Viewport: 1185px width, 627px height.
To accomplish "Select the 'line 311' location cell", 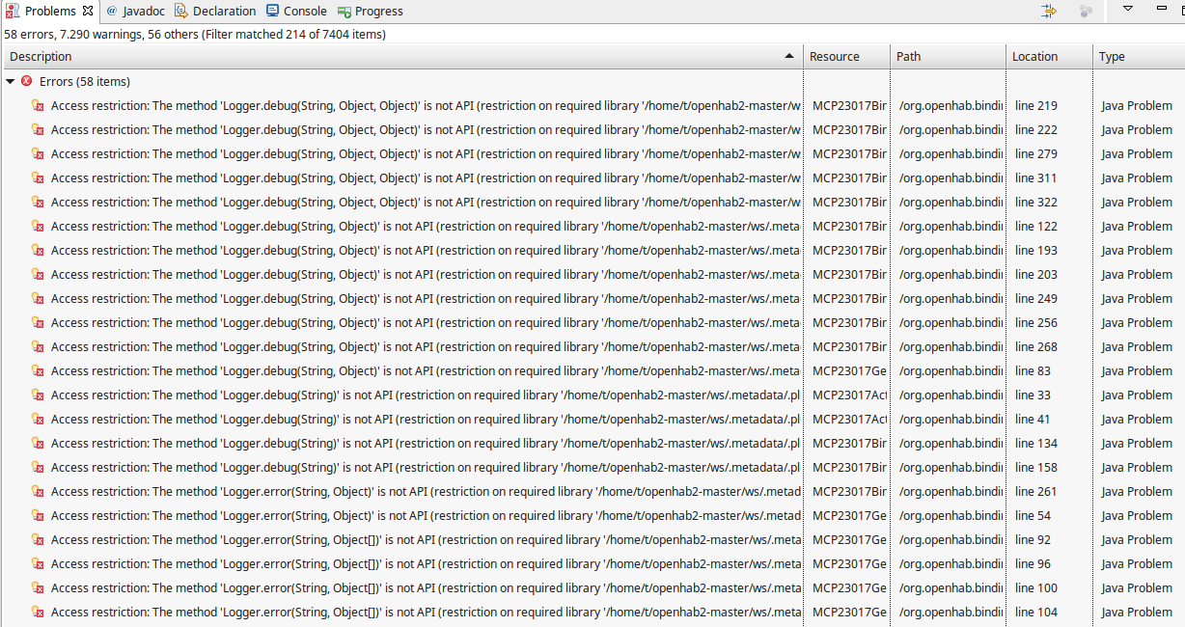I will coord(1035,177).
